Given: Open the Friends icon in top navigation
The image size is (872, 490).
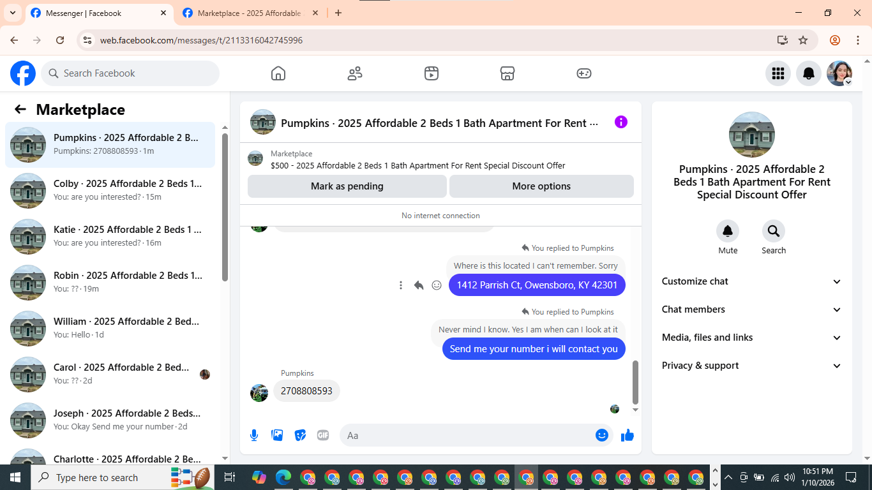Looking at the screenshot, I should pyautogui.click(x=355, y=73).
